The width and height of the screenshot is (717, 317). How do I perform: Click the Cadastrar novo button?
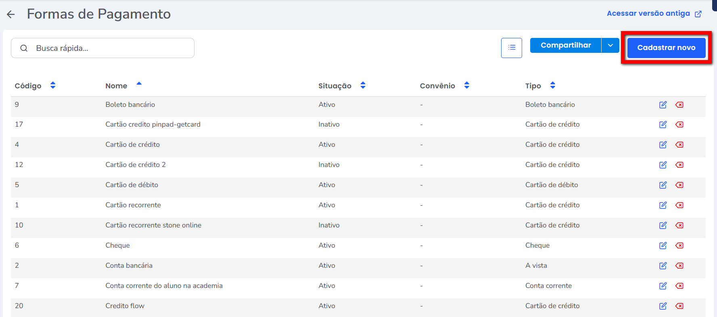(x=666, y=48)
